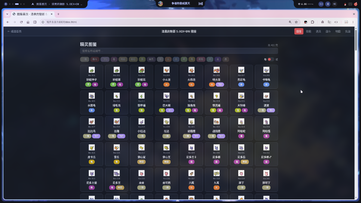Click the 返回首页 link
This screenshot has width=361, height=203.
[14, 31]
